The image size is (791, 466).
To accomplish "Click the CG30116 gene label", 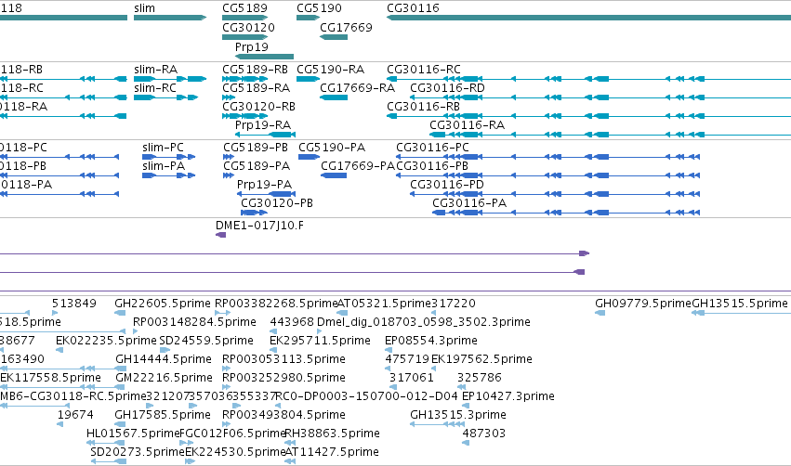I will tap(413, 8).
